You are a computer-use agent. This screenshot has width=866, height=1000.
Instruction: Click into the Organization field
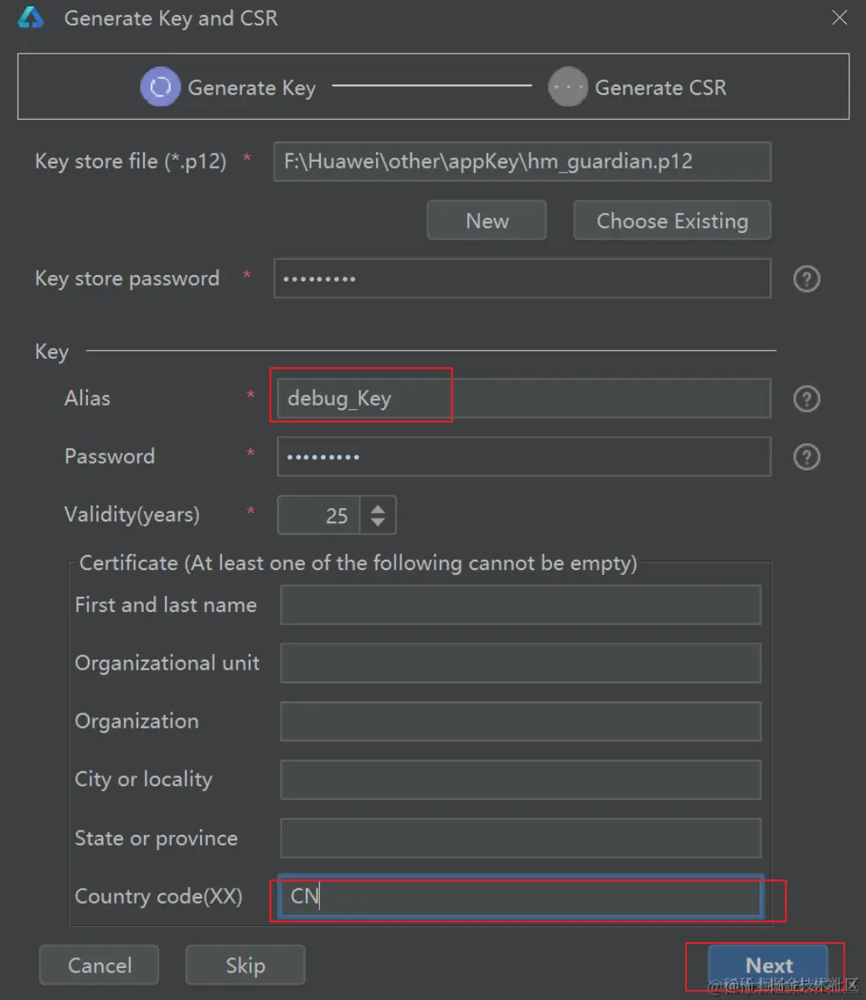pyautogui.click(x=520, y=722)
